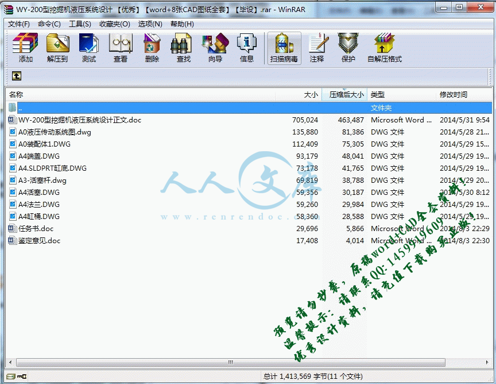
Task: Click the Add (添加) toolbar icon
Action: tap(25, 43)
